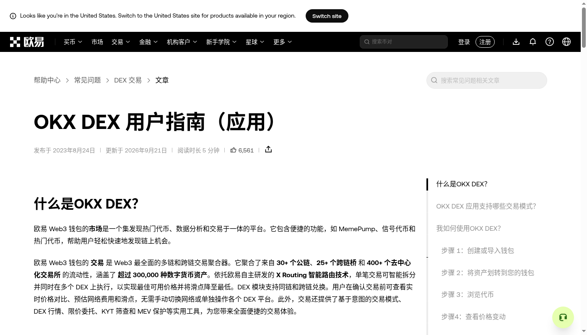
Task: Click the 更新于 2026年9月21日 text
Action: click(x=136, y=150)
